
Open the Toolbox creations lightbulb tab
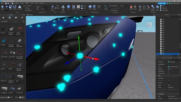pyautogui.click(x=22, y=18)
